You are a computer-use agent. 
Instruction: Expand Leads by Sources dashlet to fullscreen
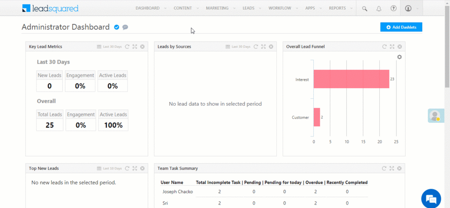(x=263, y=47)
